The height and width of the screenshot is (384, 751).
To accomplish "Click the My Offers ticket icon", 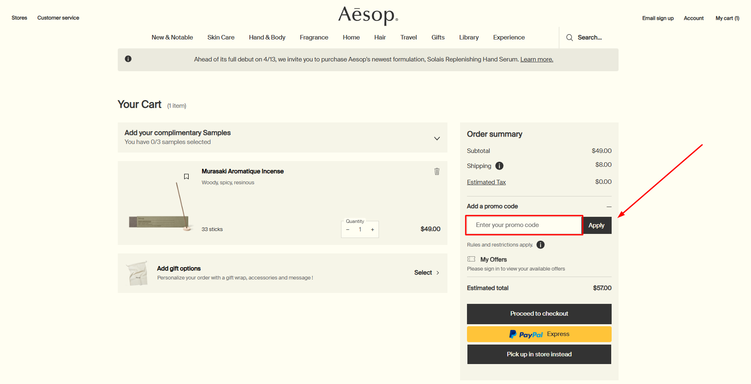I will click(471, 259).
